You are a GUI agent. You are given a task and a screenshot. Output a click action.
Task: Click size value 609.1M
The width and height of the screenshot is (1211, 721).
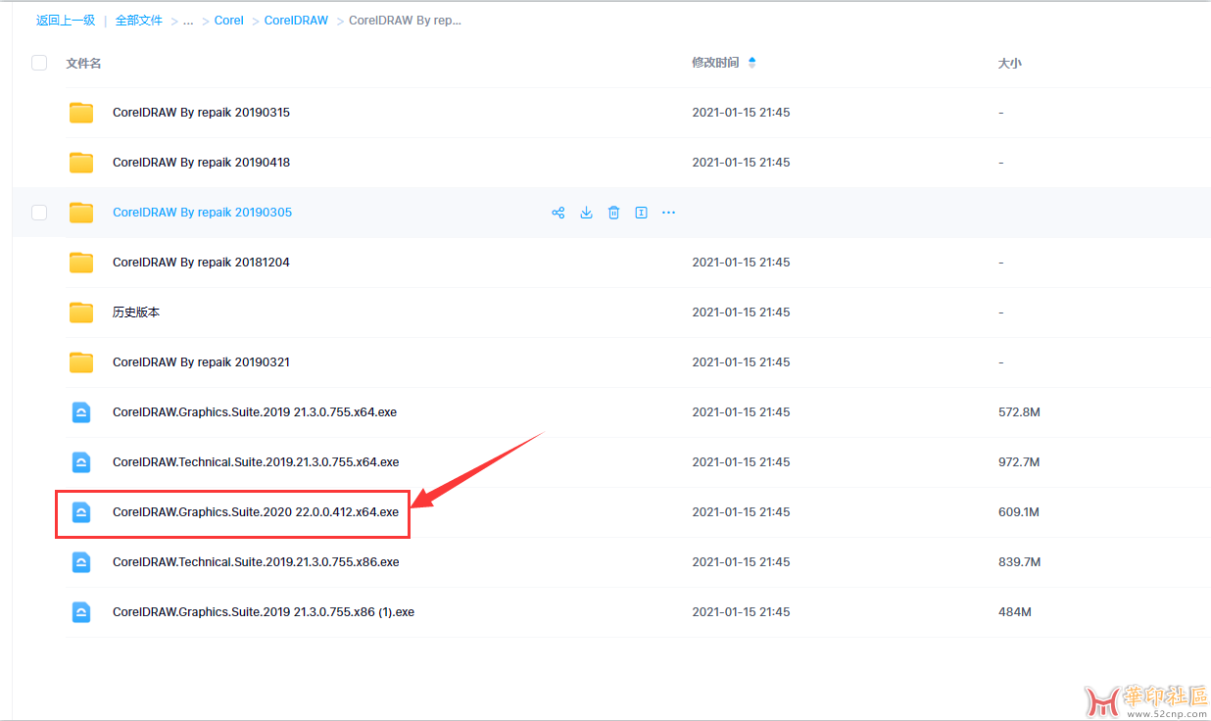[x=1019, y=512]
